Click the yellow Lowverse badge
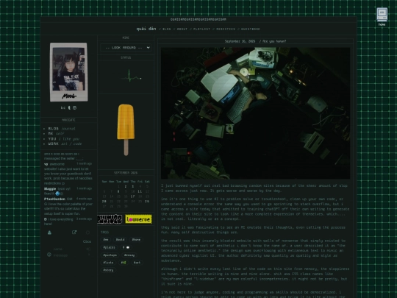 138,219
